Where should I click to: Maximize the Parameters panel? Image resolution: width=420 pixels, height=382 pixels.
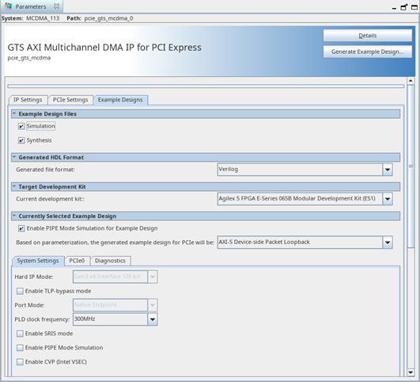pyautogui.click(x=414, y=7)
